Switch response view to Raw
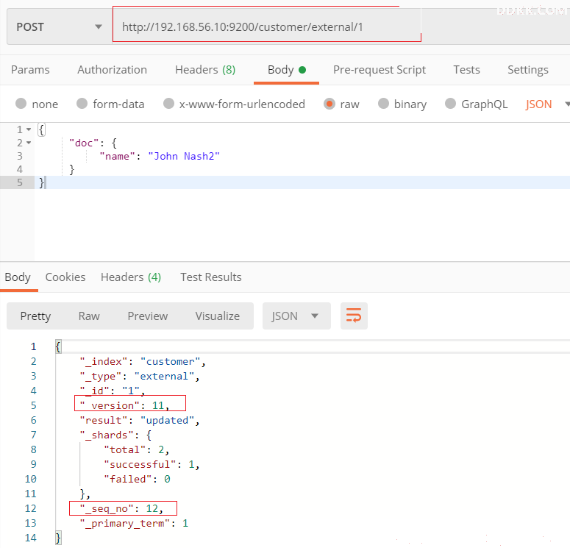The height and width of the screenshot is (548, 570). pyautogui.click(x=89, y=316)
